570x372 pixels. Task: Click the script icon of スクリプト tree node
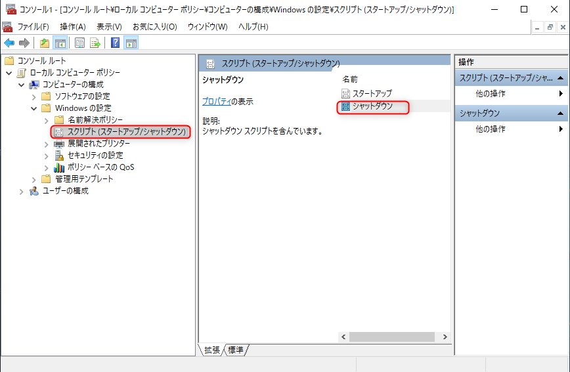pyautogui.click(x=58, y=132)
